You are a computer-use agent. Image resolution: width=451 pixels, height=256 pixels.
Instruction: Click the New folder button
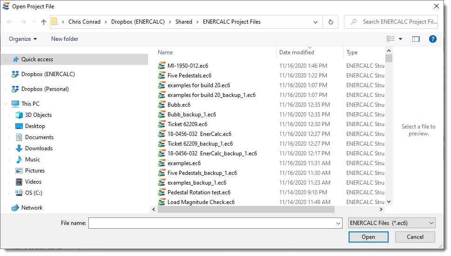(x=65, y=39)
